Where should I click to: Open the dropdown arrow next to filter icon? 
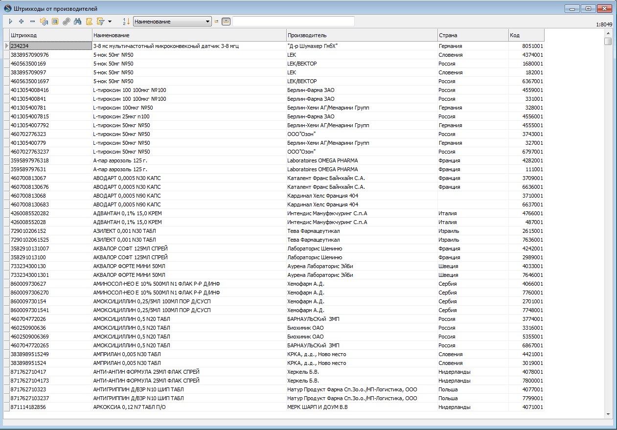tap(110, 22)
